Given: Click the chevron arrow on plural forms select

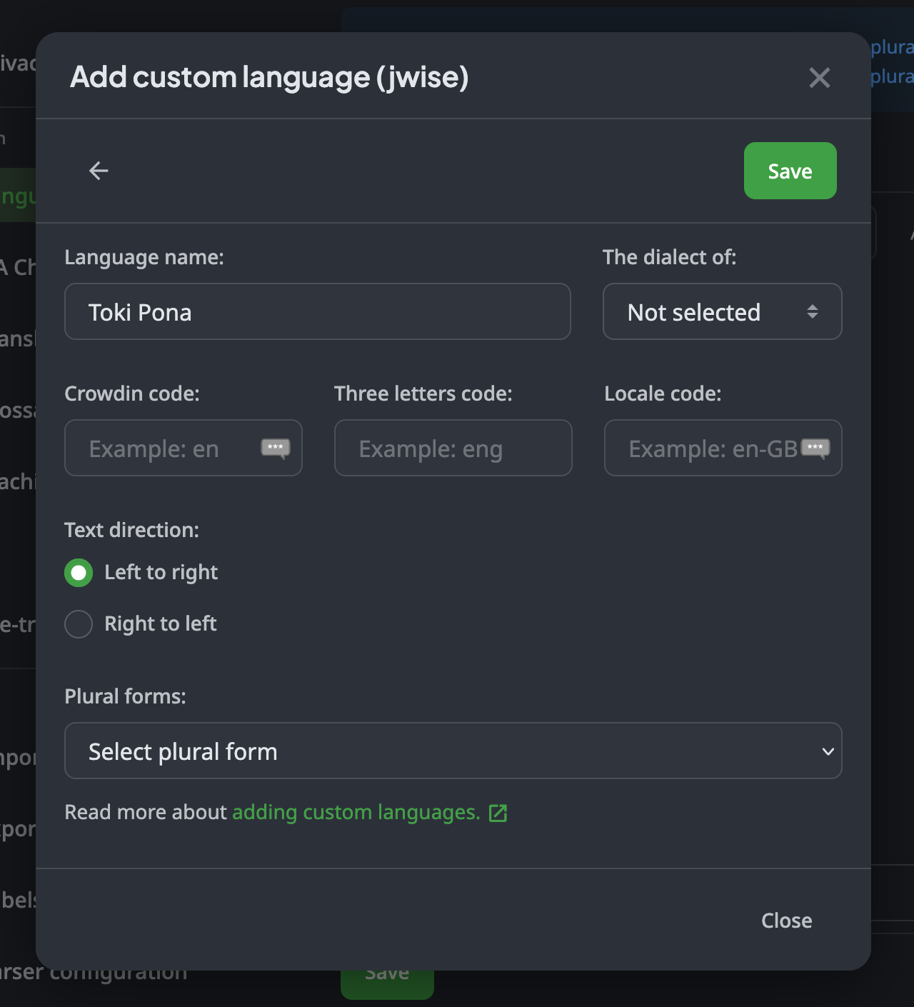Looking at the screenshot, I should (828, 751).
